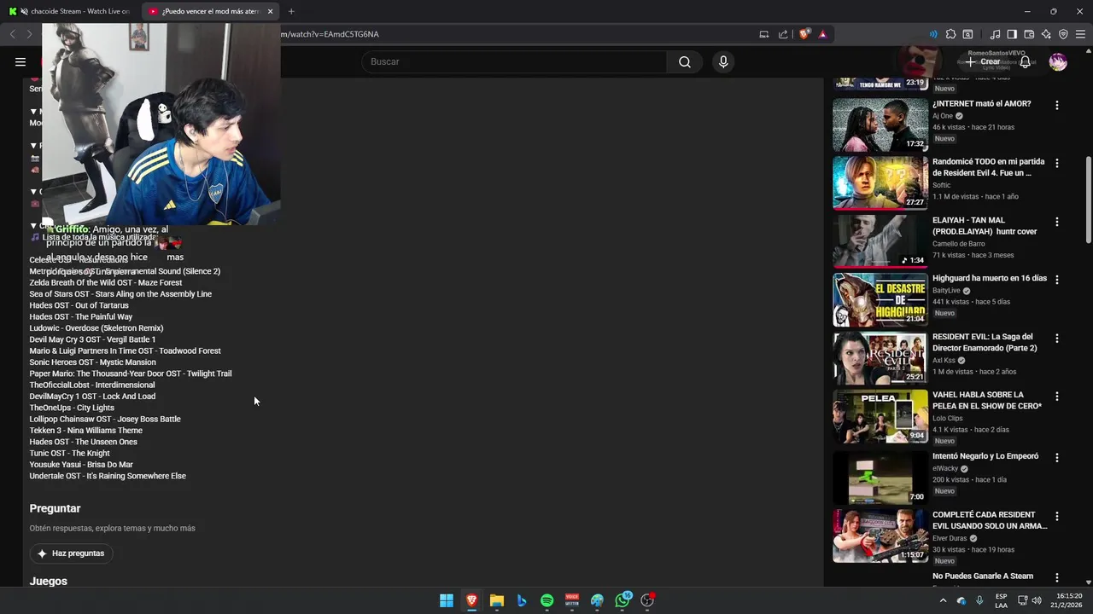Image resolution: width=1093 pixels, height=614 pixels.
Task: Open the tab search toolbar icon
Action: click(967, 34)
